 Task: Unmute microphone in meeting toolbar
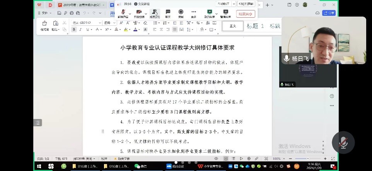point(123,13)
